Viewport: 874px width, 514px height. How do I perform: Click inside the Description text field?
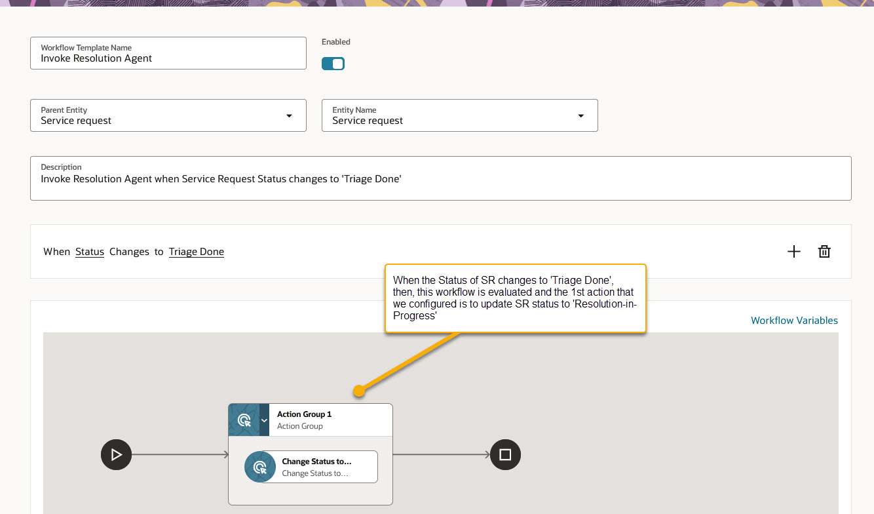440,178
